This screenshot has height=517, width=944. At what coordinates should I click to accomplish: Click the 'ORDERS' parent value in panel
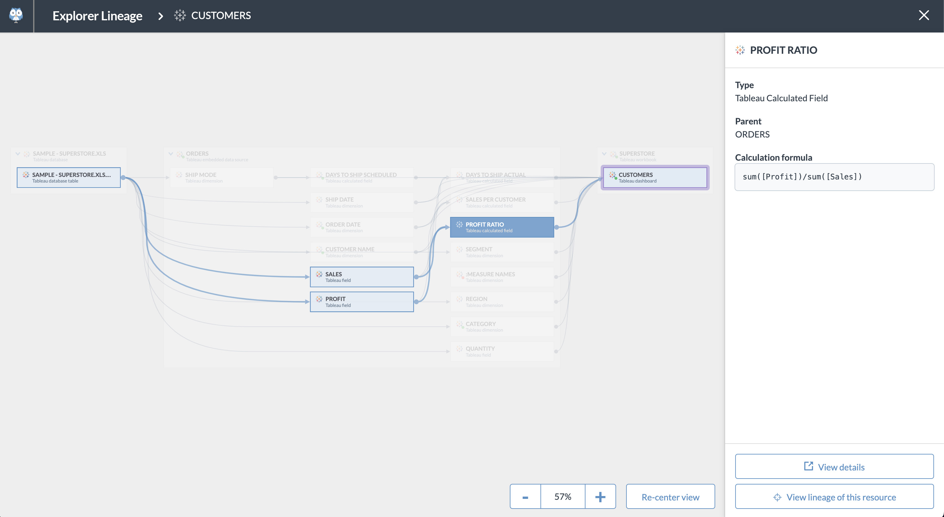click(752, 134)
